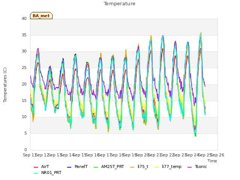The height and width of the screenshot is (180, 240).
Task: Select the li75_t legend label
Action: click(143, 166)
